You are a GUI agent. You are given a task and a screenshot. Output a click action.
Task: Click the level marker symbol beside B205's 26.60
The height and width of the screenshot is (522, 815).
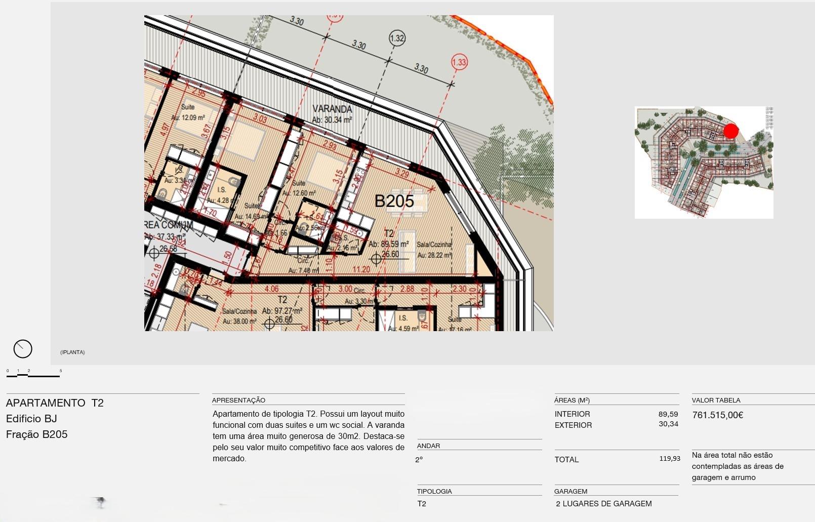[376, 259]
